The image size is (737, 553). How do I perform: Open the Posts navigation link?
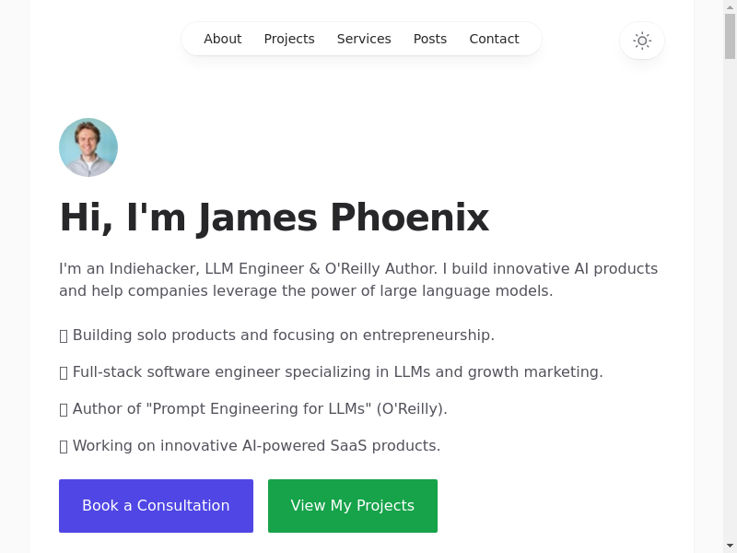pos(430,39)
